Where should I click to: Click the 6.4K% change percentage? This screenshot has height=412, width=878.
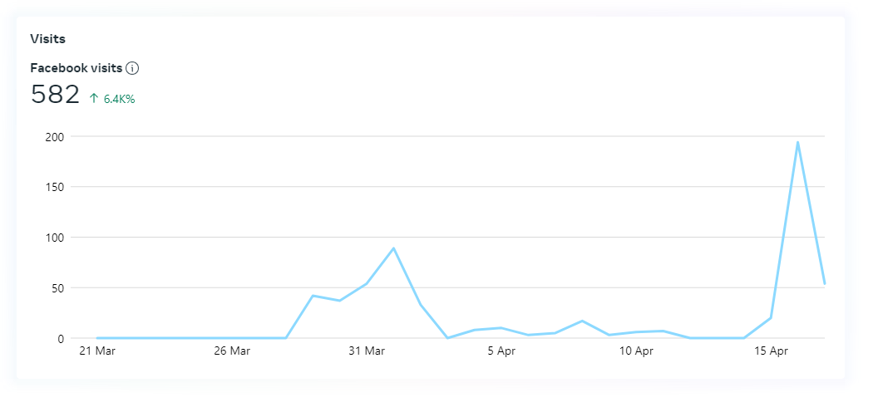tap(120, 99)
